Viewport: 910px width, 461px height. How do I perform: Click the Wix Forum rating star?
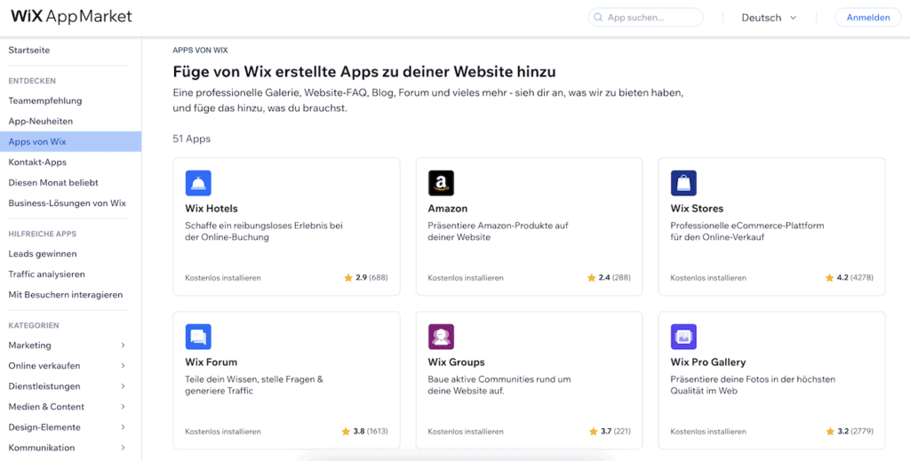pyautogui.click(x=347, y=432)
